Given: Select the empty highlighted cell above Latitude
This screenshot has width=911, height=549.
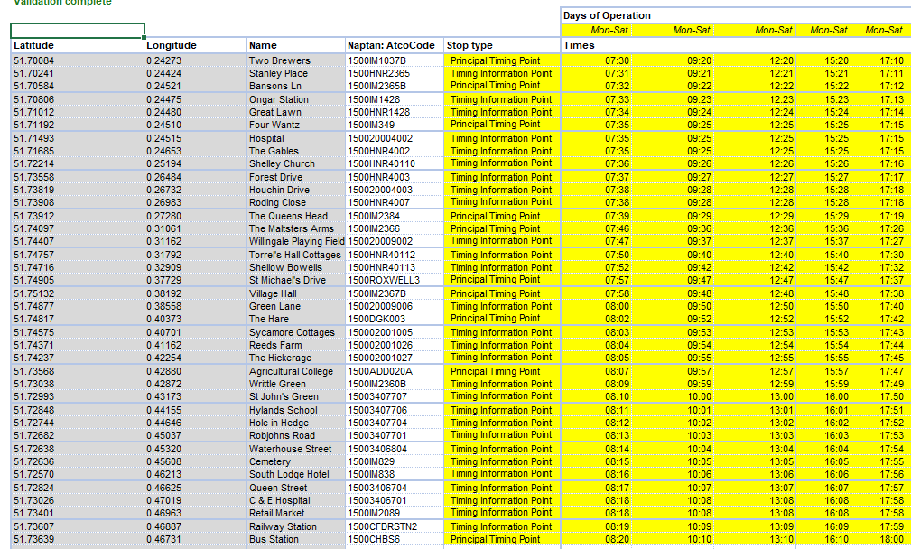Looking at the screenshot, I should [x=77, y=31].
